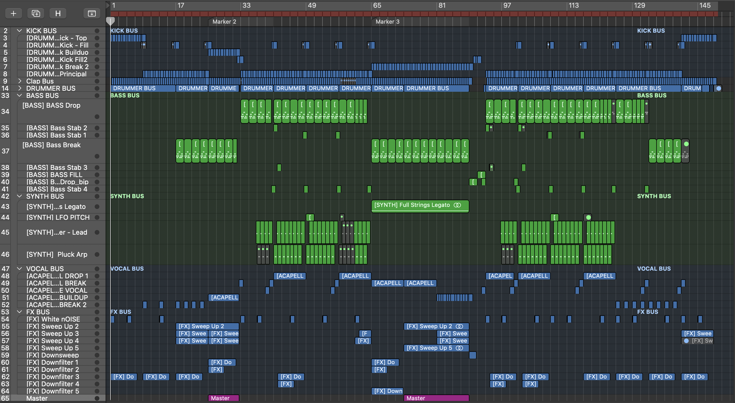This screenshot has height=403, width=735.
Task: Select the first Sweep Up 2 region
Action: click(x=207, y=326)
